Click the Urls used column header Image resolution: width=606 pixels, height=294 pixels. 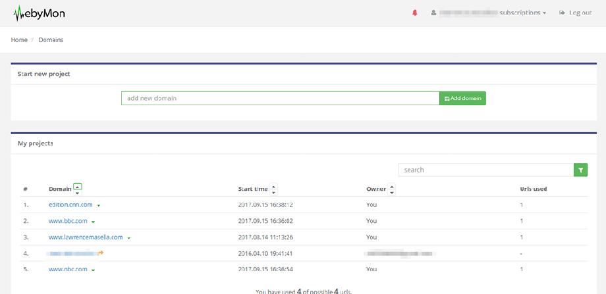[x=534, y=189]
